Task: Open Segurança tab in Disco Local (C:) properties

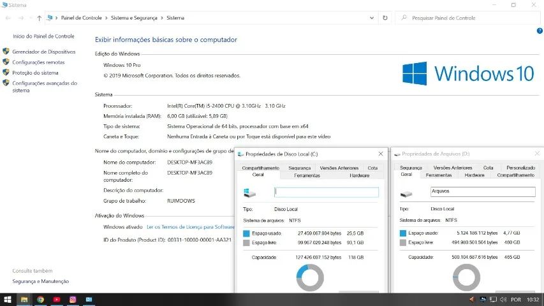Action: (x=300, y=168)
